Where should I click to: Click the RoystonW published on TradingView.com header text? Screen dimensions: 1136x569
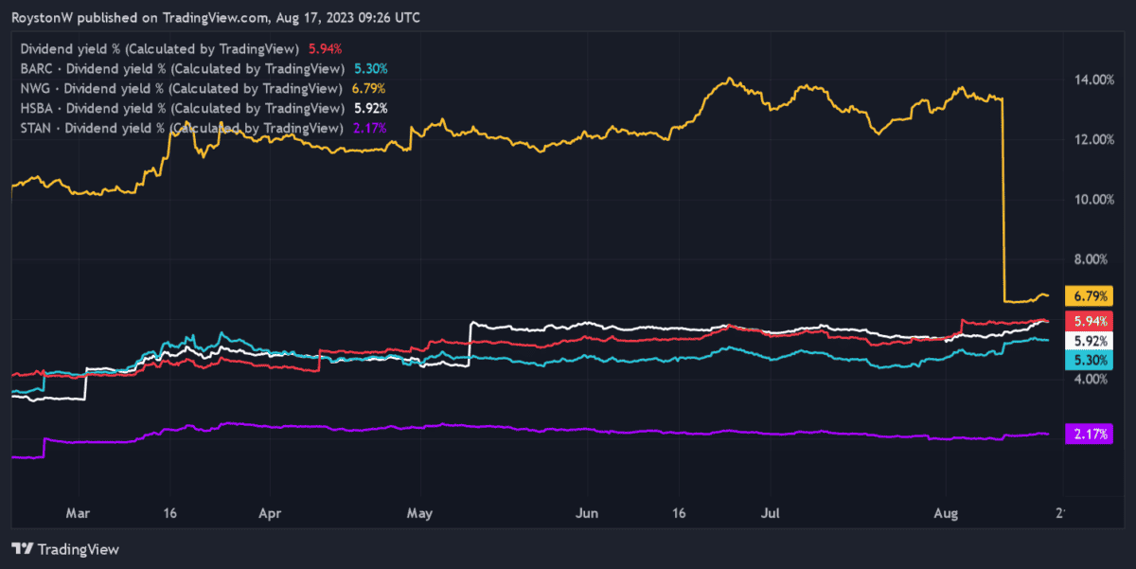point(216,18)
